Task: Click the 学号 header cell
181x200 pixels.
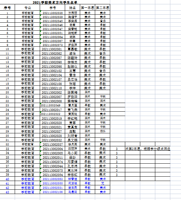Action: pos(52,8)
